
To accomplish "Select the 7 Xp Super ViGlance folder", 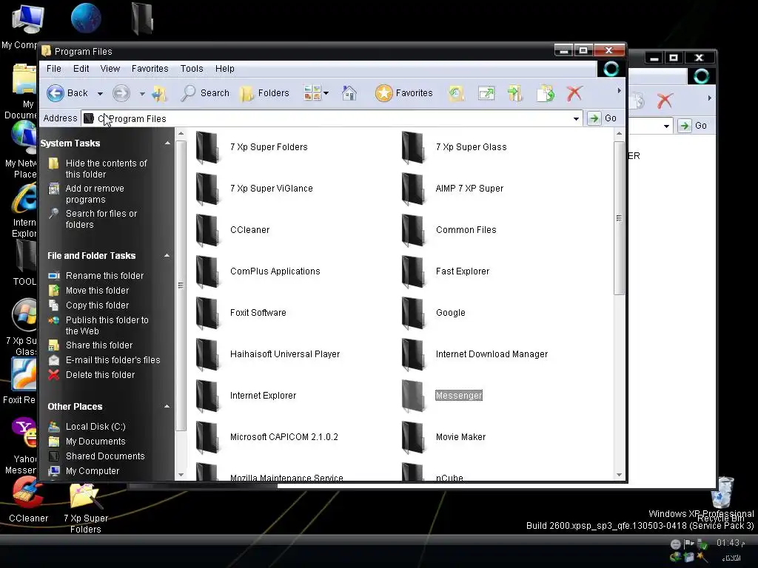I will coord(255,189).
